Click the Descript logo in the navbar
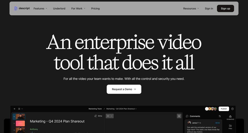 click(x=22, y=8)
